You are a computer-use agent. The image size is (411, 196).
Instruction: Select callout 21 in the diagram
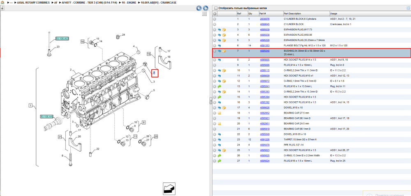(x=60, y=137)
